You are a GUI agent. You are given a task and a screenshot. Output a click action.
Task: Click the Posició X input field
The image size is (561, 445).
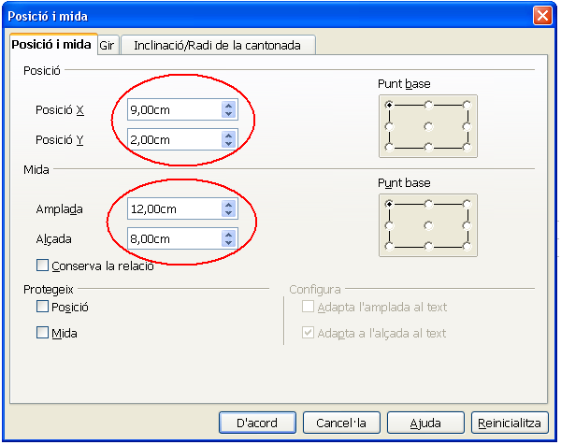point(173,110)
